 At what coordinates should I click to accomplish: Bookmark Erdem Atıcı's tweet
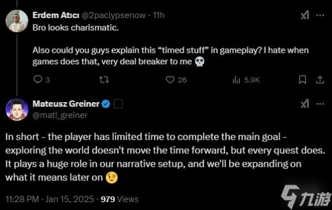click(x=302, y=79)
